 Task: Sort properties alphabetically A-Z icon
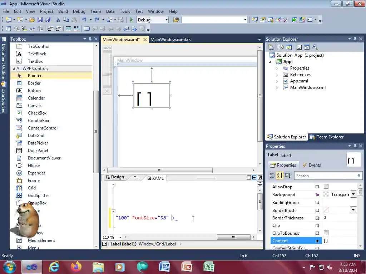[x=280, y=176]
